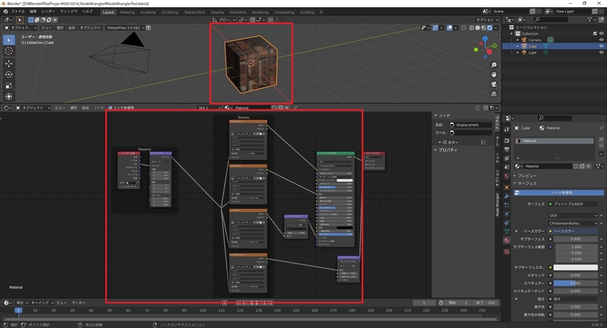Open the Modifier properties wrench tab

click(506, 196)
